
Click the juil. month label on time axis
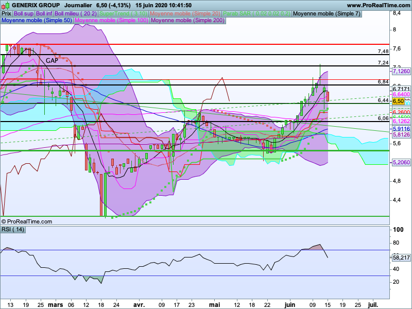click(x=373, y=305)
